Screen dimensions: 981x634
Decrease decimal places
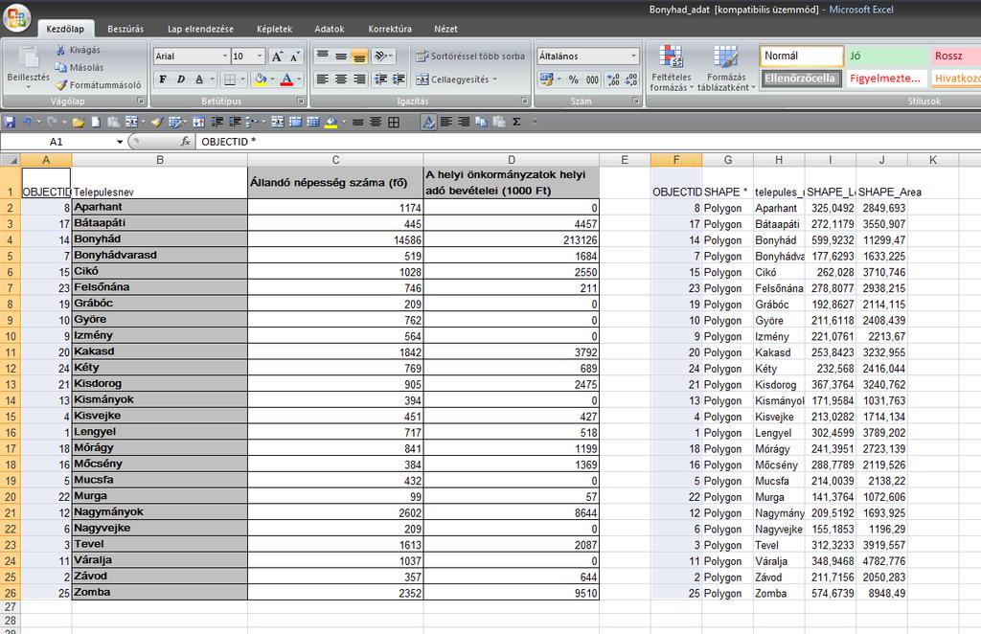tap(631, 79)
